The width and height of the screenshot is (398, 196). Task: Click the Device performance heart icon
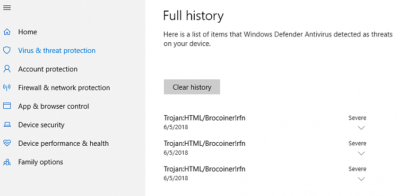click(7, 143)
